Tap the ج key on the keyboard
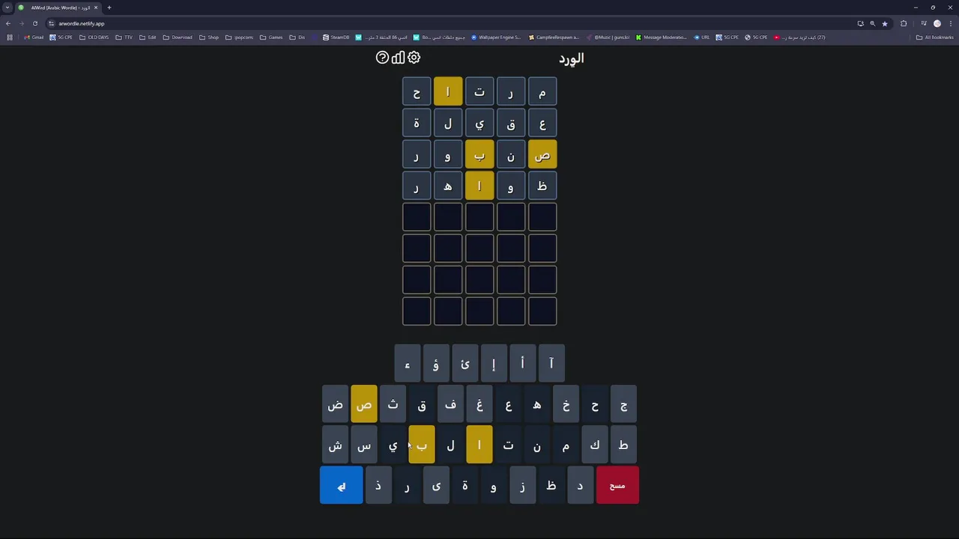This screenshot has width=959, height=539. (x=623, y=405)
